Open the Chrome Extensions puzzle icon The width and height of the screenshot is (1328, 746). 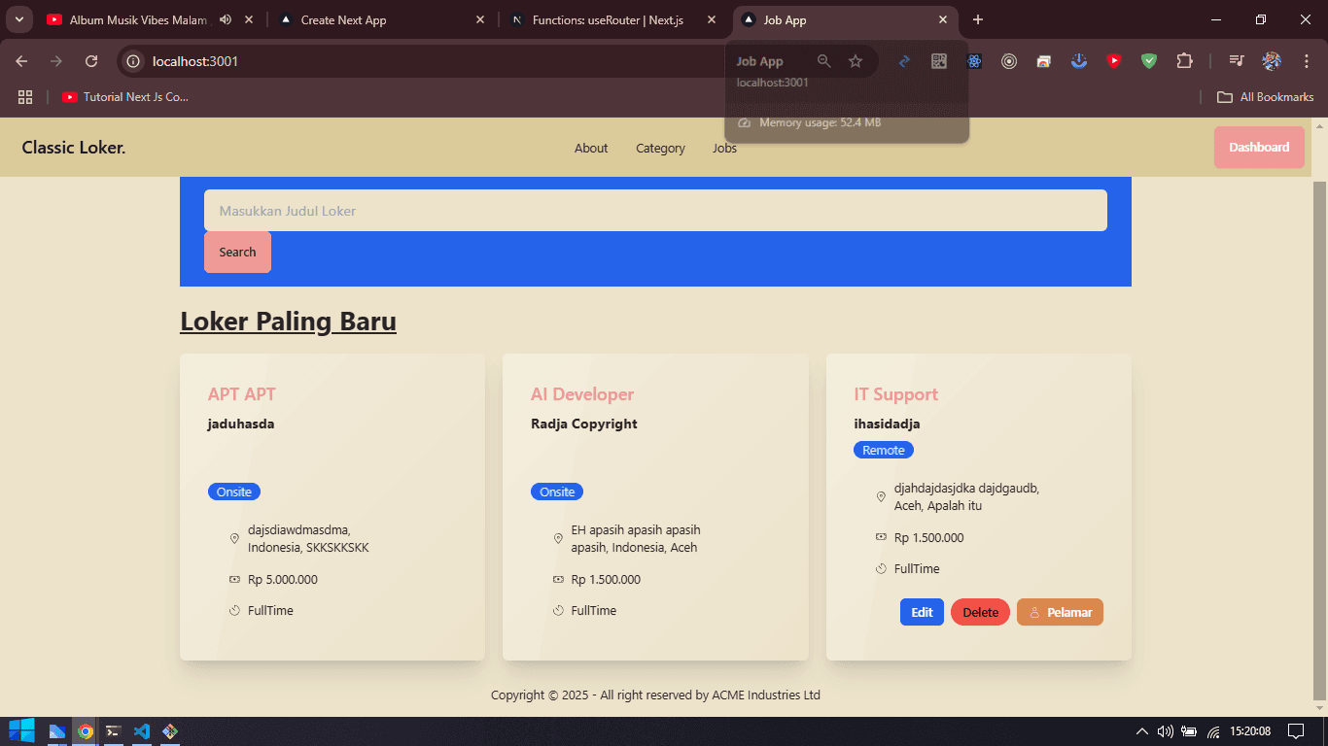[1184, 61]
